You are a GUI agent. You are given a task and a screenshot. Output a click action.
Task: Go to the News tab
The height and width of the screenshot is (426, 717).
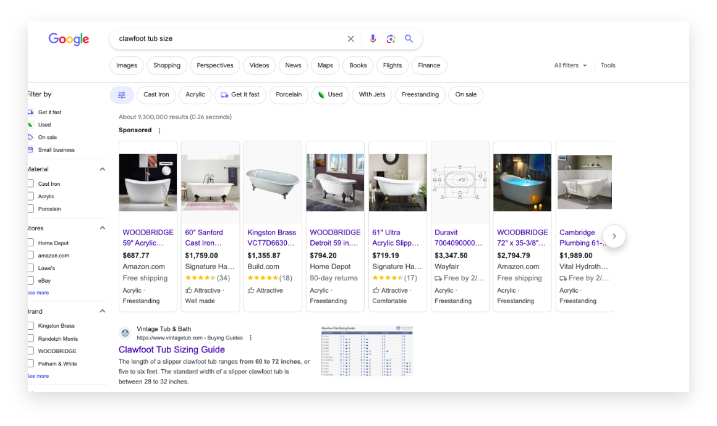(x=293, y=65)
